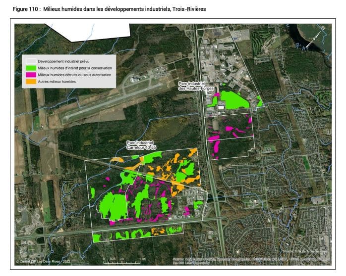
Task: Click the kilometre scale bar
Action: [122, 257]
